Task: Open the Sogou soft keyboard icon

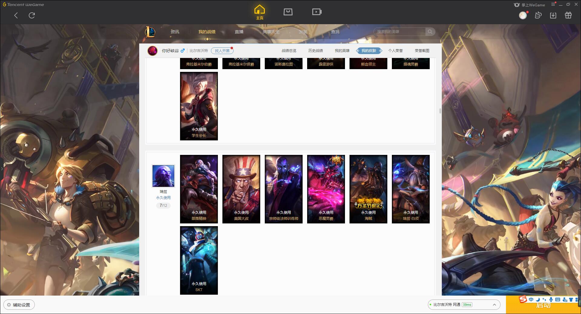Action: 558,300
